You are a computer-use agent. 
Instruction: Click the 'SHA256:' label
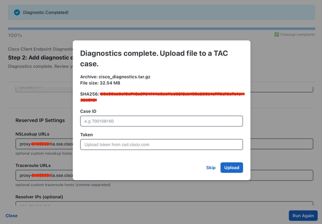90,94
